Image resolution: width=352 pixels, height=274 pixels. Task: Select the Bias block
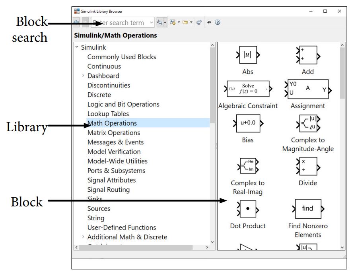[247, 123]
